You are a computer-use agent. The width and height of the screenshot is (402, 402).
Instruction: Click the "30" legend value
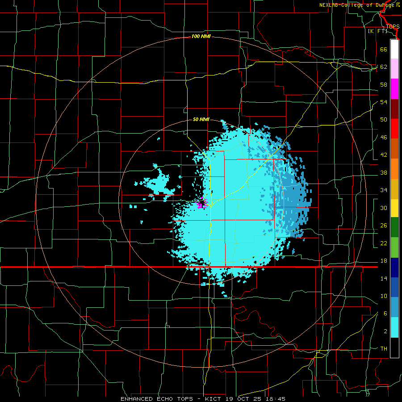[x=384, y=208]
